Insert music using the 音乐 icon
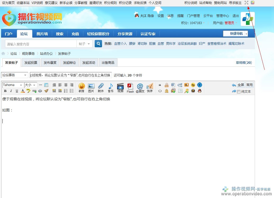Image resolution: width=274 pixels, height=198 pixels. click(111, 87)
